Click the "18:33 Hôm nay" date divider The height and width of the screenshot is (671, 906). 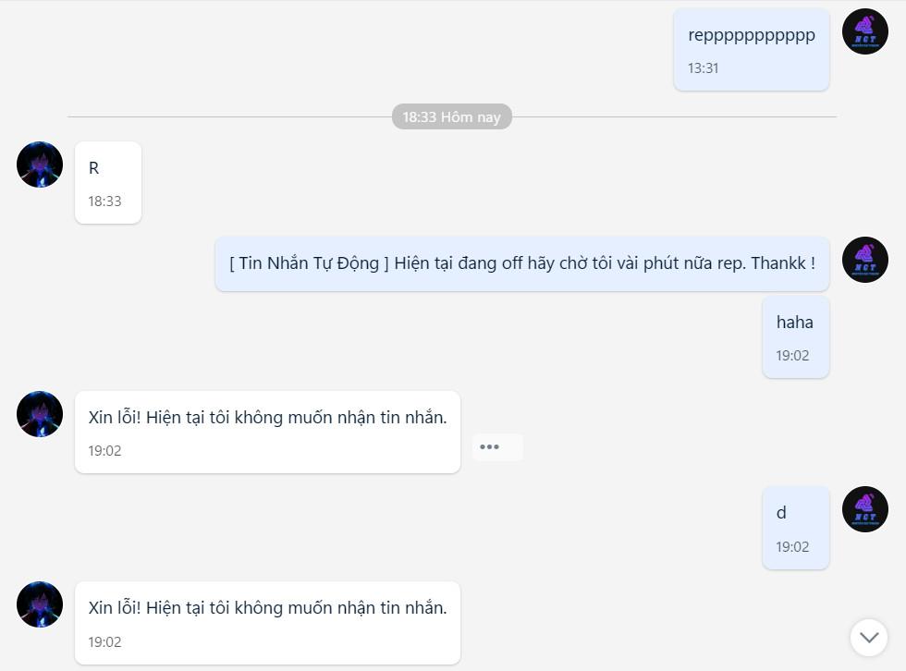[x=451, y=117]
